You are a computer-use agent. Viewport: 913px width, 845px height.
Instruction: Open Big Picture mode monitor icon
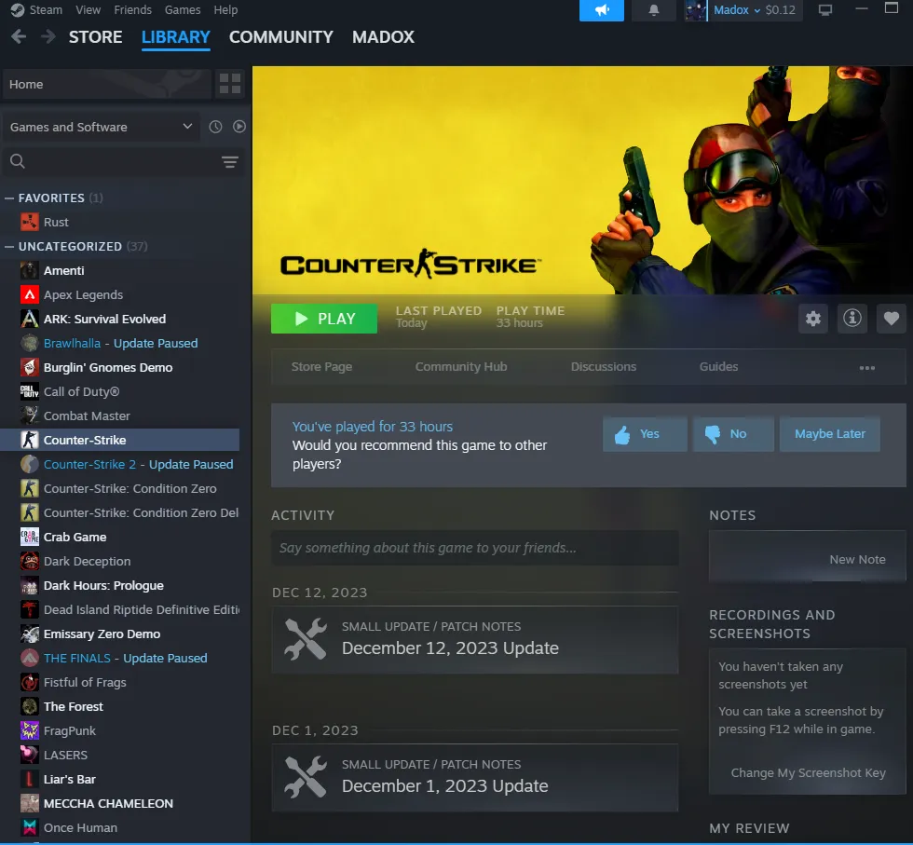click(825, 10)
